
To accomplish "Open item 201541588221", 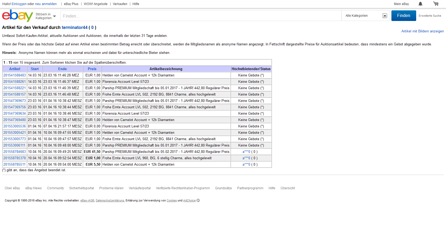I will coord(15,88).
